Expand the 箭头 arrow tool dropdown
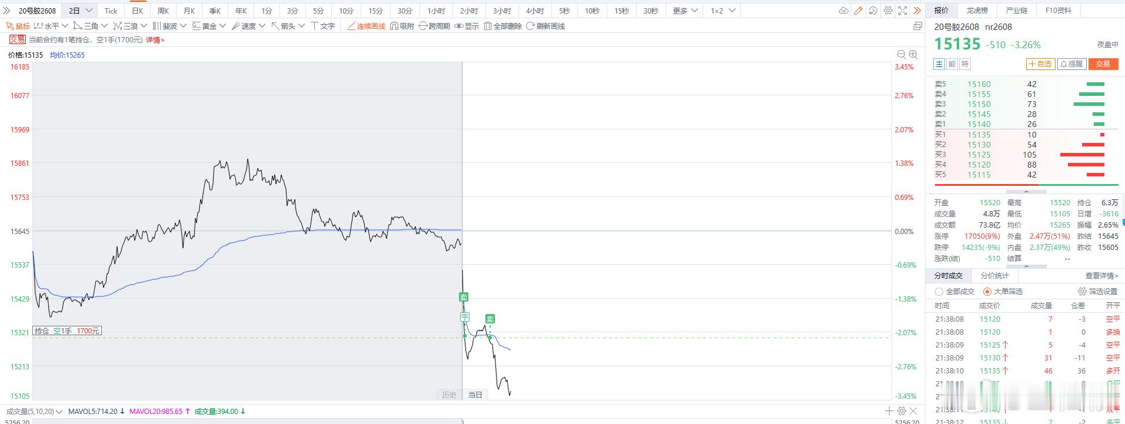The height and width of the screenshot is (424, 1125). pos(301,26)
